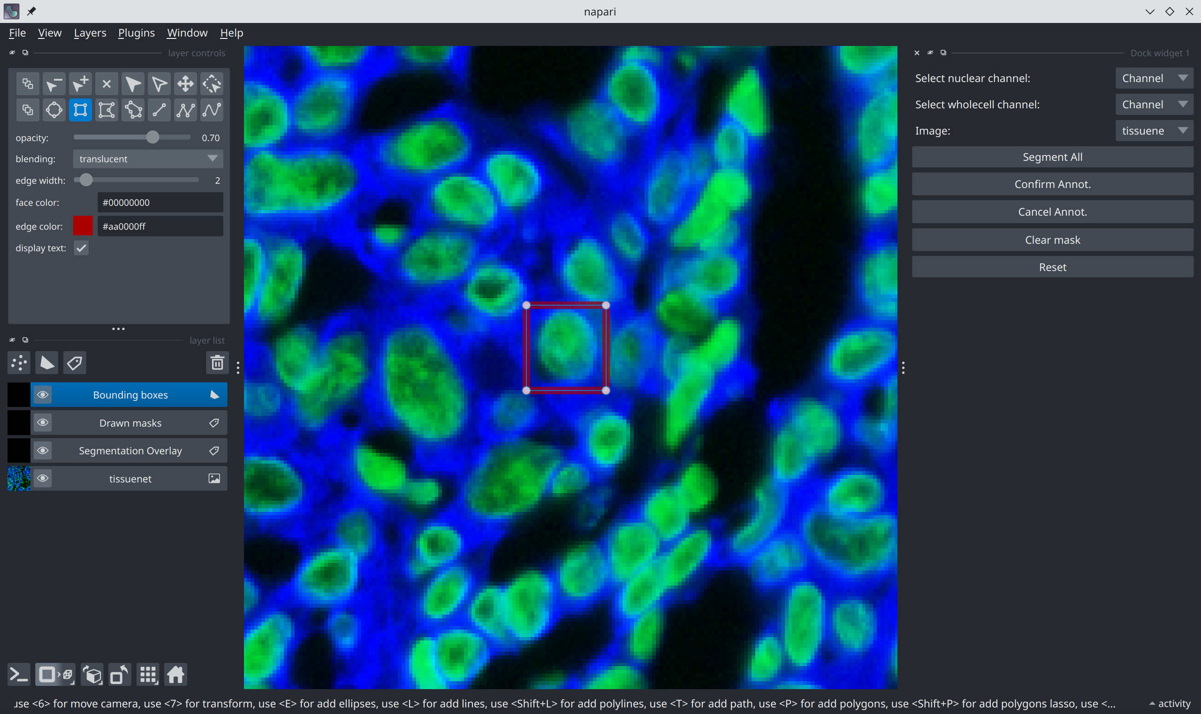Select the add polygons tool
This screenshot has width=1201, height=714.
107,110
